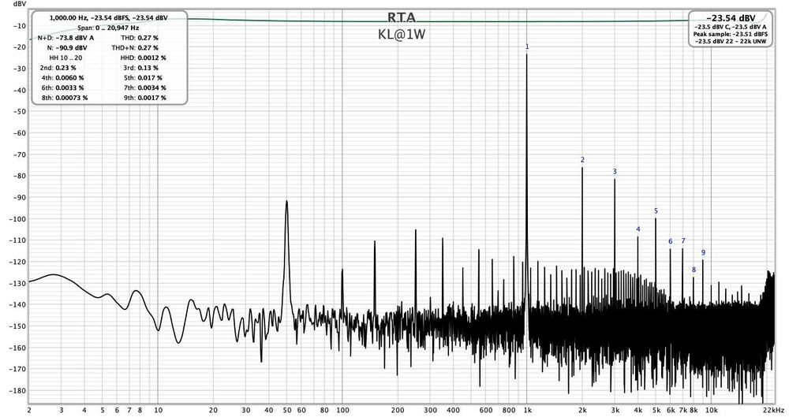Click blue harmonic marker 6 above the 6 kHz peak
The image size is (789, 417).
point(670,241)
